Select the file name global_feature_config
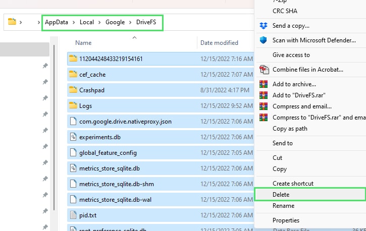 pyautogui.click(x=108, y=153)
